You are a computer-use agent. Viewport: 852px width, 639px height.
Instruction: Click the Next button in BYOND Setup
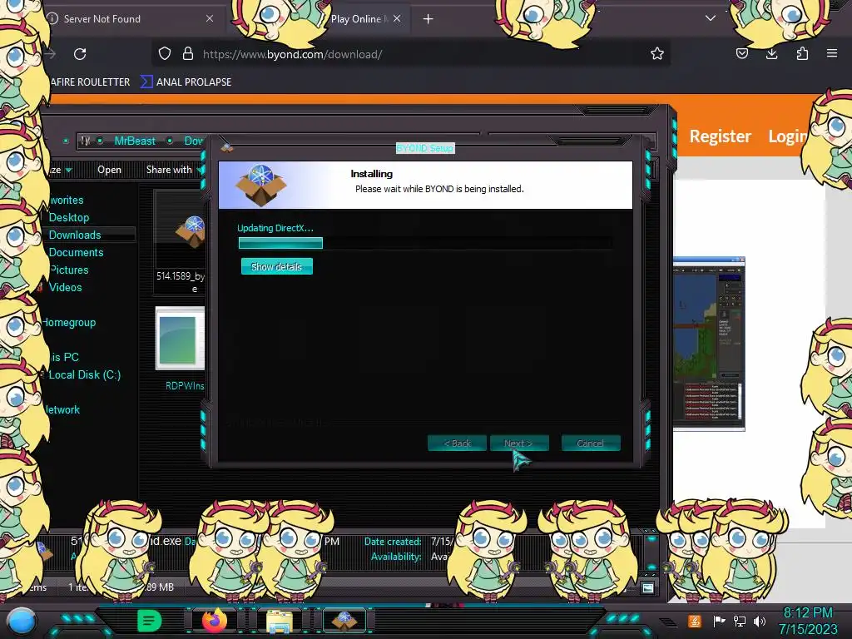click(519, 443)
